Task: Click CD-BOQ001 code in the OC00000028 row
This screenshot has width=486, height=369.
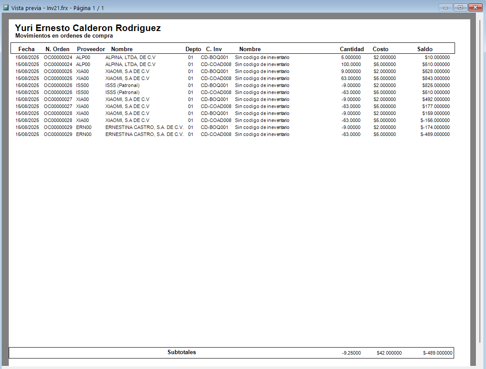Action: click(x=214, y=113)
